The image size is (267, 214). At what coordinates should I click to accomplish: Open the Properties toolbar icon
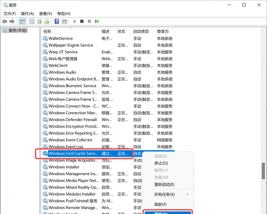(x=32, y=21)
